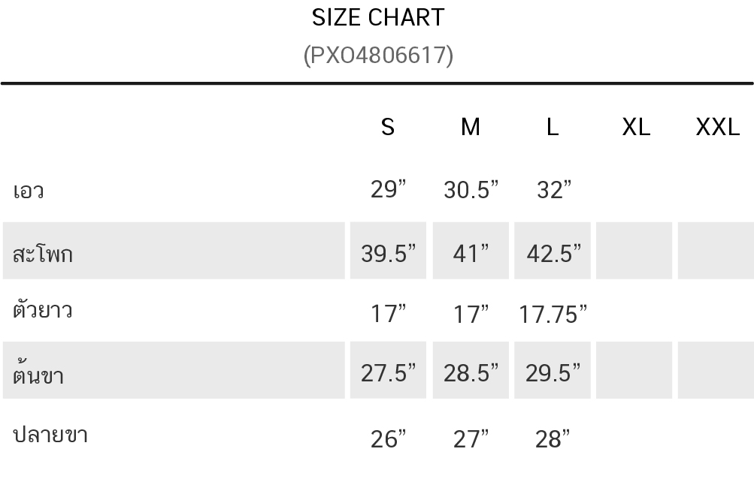Click the ต้นขา row label

pos(38,373)
